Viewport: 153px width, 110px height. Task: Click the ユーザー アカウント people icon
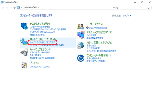tap(81, 26)
